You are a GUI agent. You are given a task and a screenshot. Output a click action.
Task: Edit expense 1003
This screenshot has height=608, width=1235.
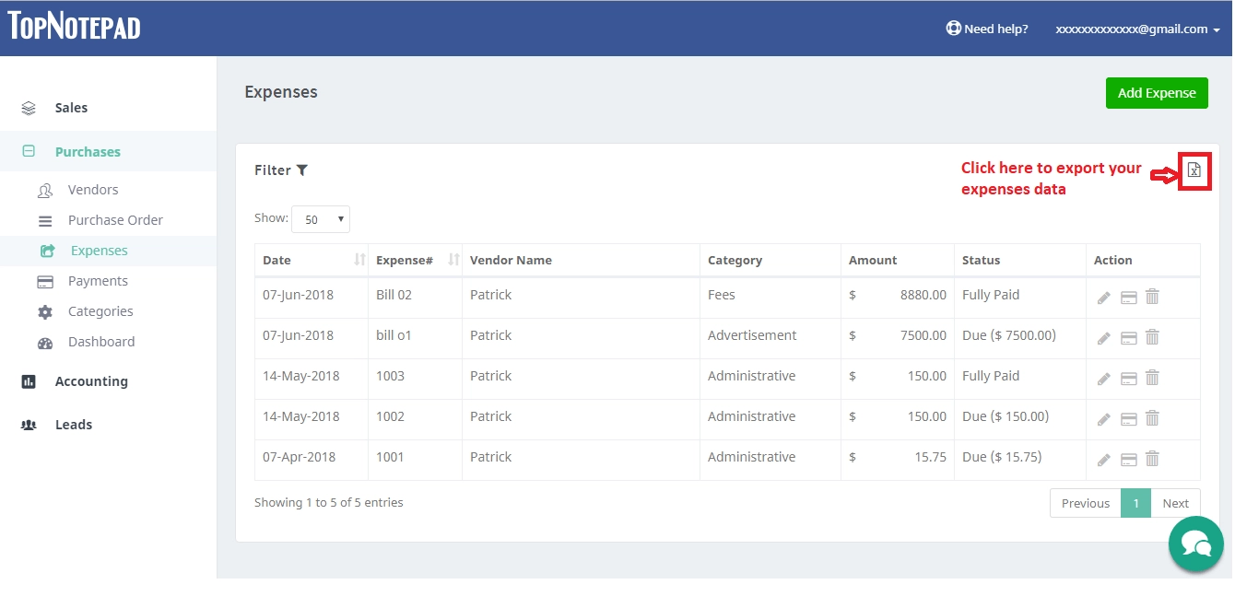[x=1104, y=379]
